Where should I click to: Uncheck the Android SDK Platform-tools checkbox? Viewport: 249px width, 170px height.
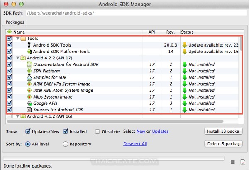(x=9, y=51)
